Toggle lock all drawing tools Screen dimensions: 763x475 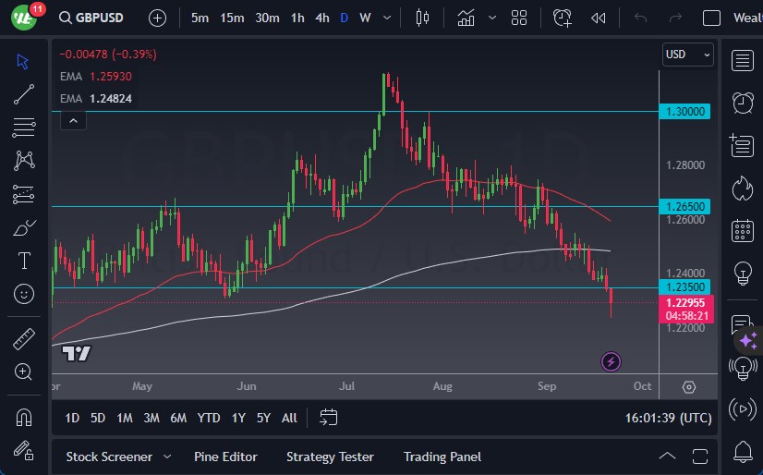click(24, 450)
